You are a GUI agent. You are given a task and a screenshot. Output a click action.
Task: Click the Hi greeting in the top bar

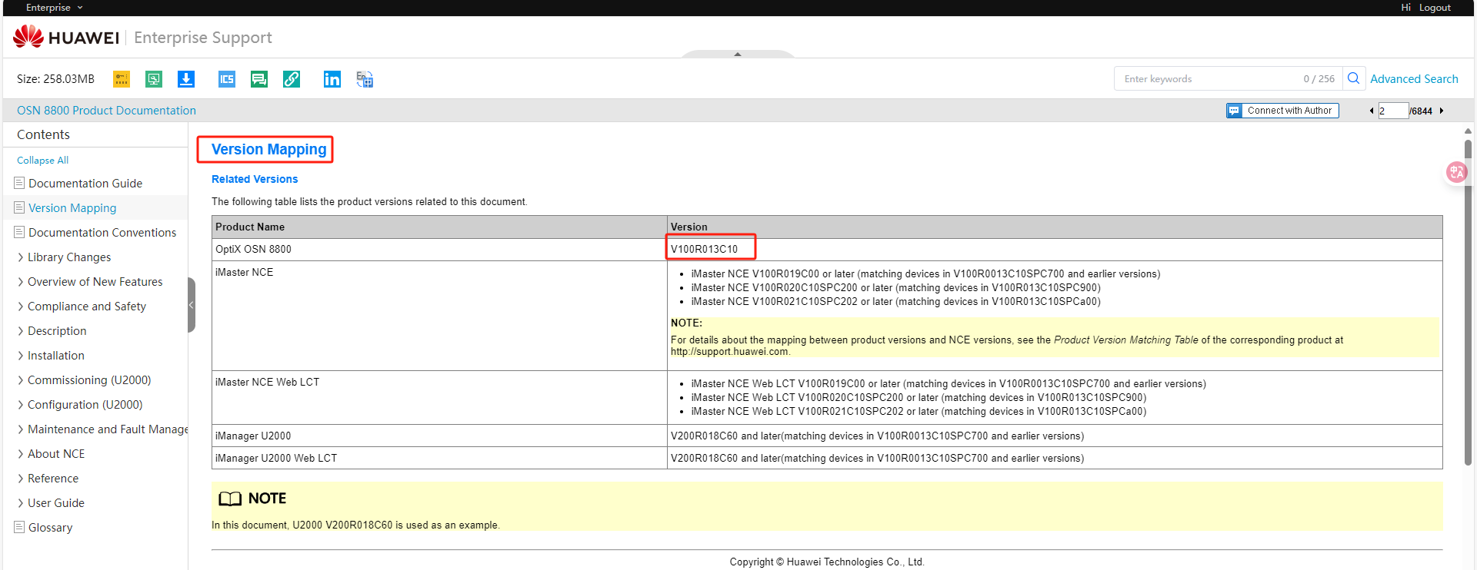pyautogui.click(x=1405, y=8)
